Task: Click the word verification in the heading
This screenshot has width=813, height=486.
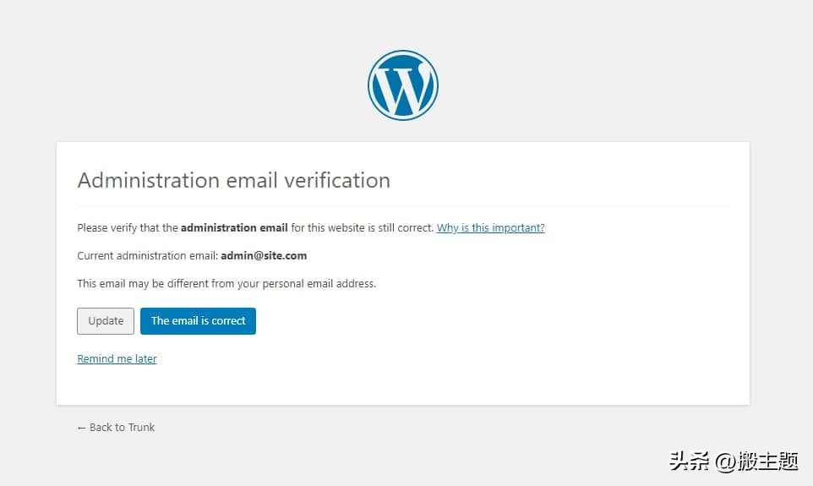Action: click(x=337, y=180)
